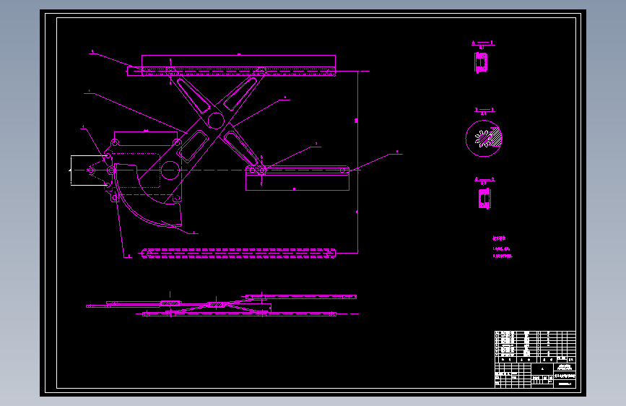Select the white motor outline at far left
The width and height of the screenshot is (626, 406).
[x=89, y=170]
